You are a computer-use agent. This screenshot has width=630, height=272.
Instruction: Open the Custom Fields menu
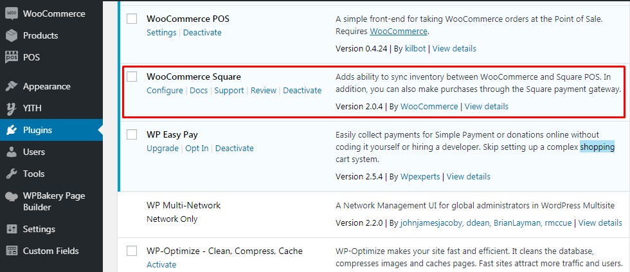[51, 251]
